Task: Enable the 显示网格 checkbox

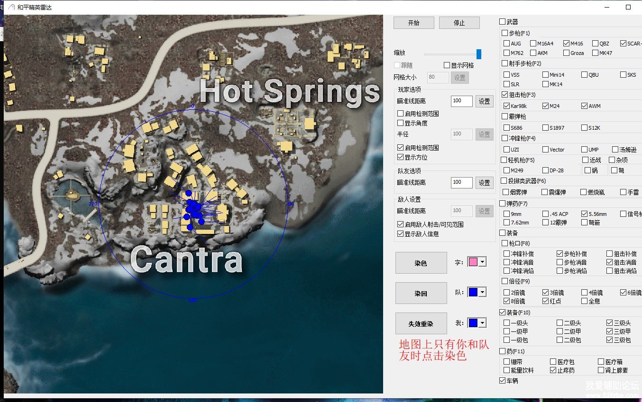Action: pos(447,65)
